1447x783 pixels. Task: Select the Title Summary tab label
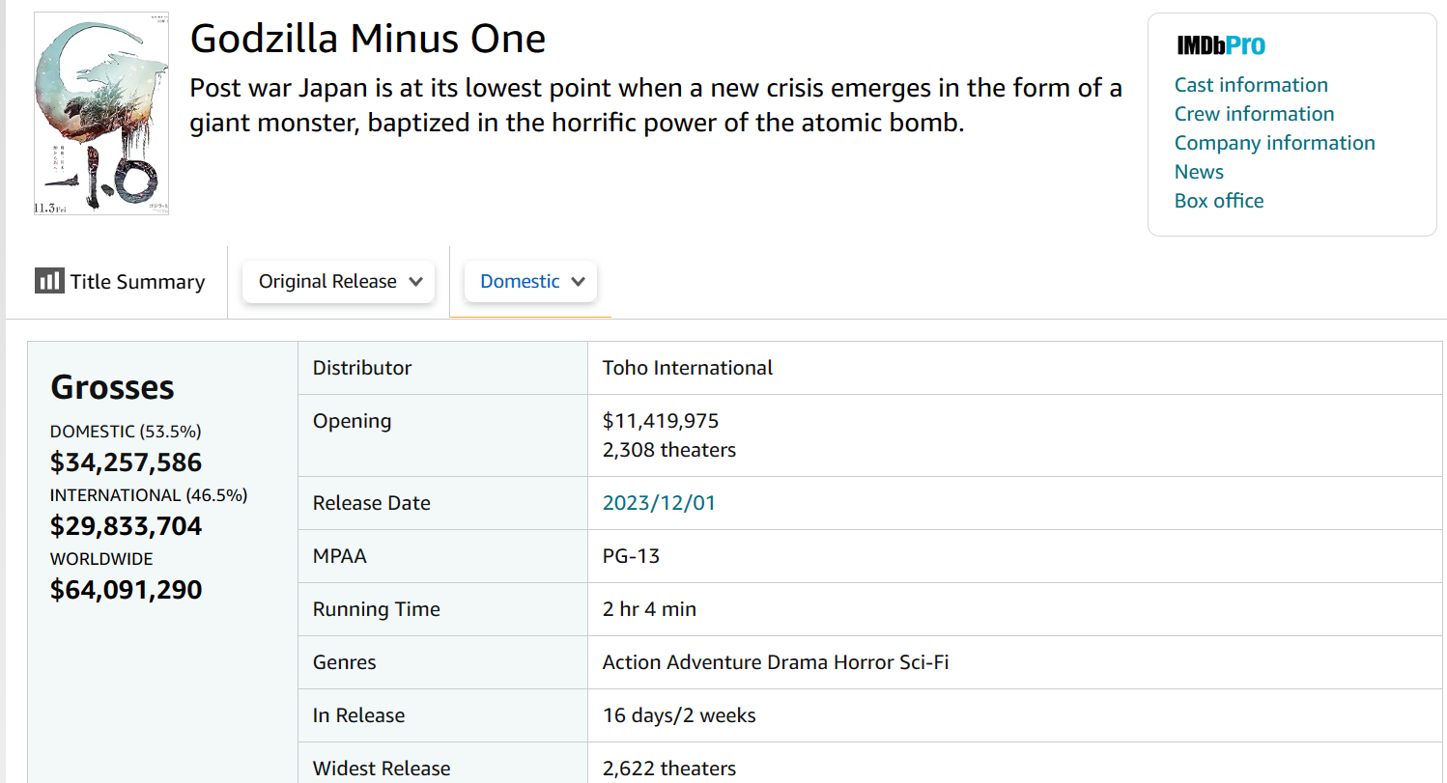(137, 282)
